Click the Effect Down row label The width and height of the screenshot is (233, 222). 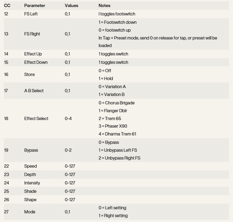[x=36, y=62]
